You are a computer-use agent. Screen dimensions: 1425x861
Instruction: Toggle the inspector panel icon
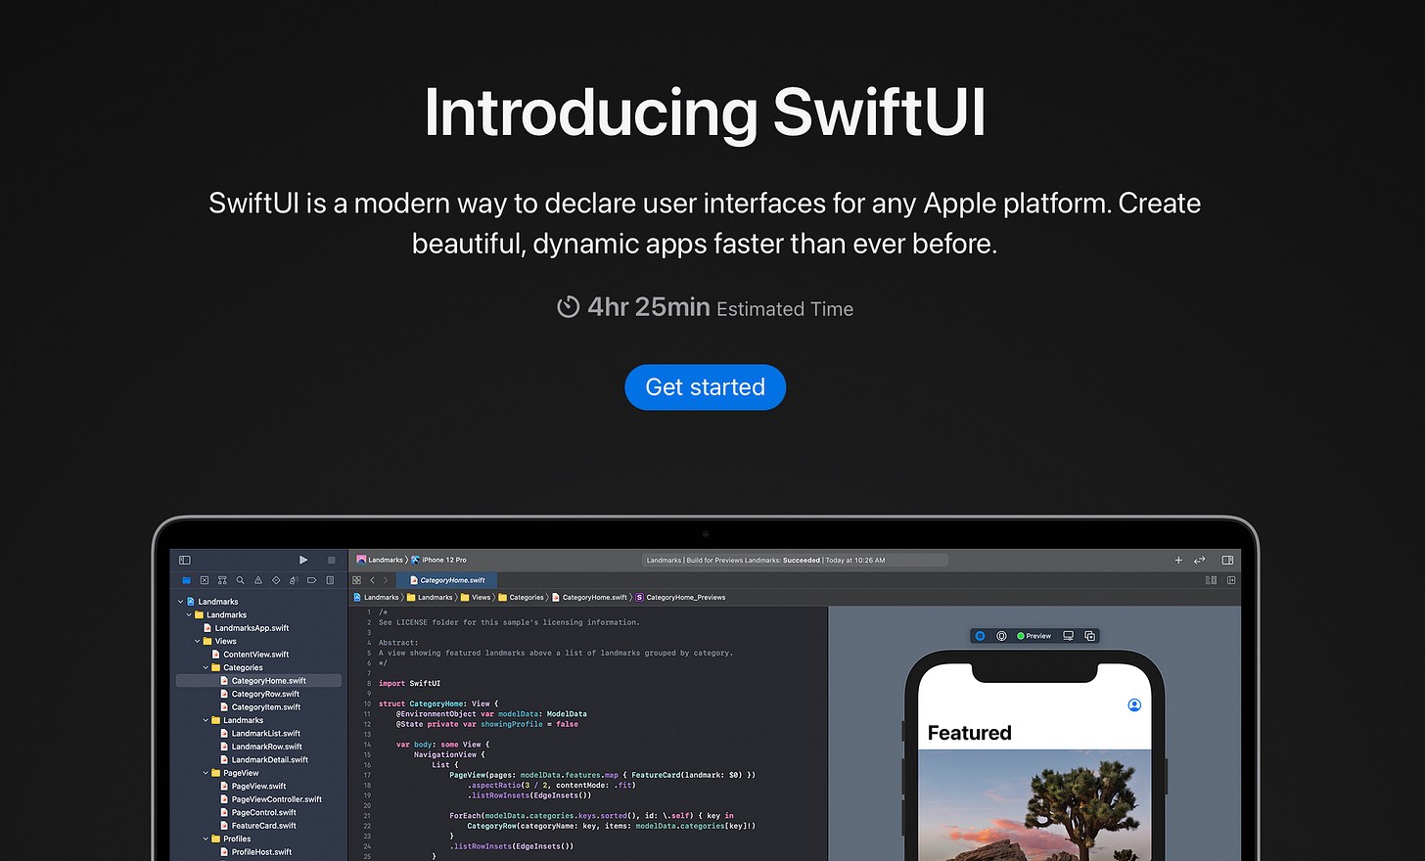tap(1227, 561)
